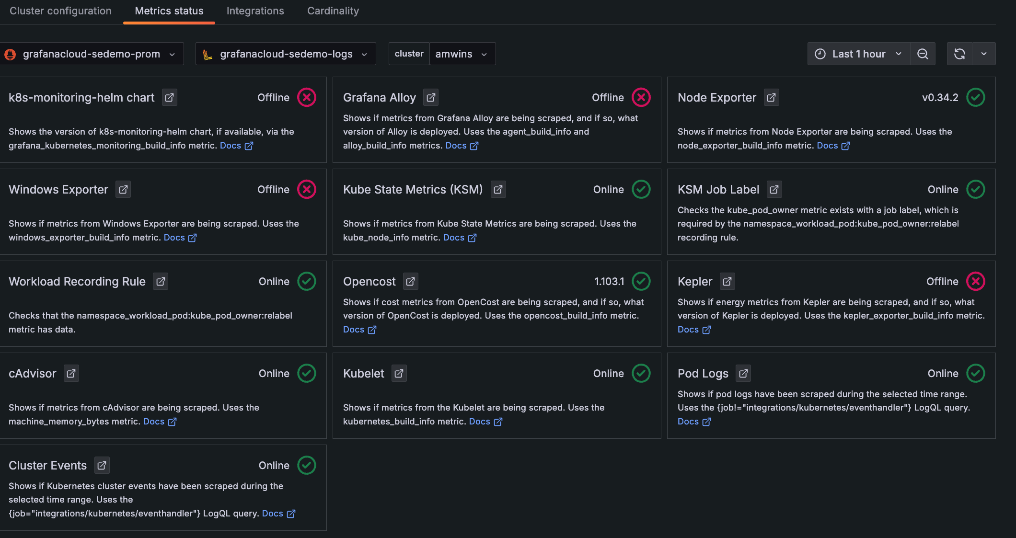Open the external link for k8s-monitoring-helm chart
Viewport: 1016px width, 538px height.
click(169, 97)
